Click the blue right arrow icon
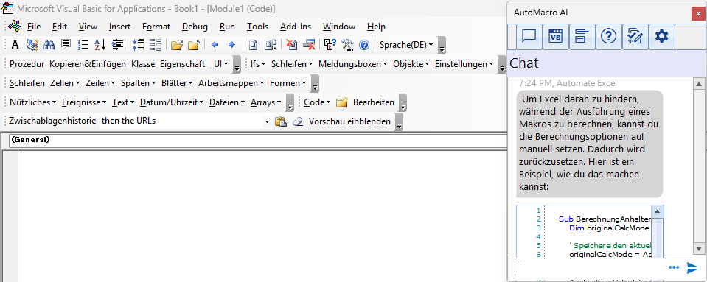707x282 pixels. tap(231, 45)
